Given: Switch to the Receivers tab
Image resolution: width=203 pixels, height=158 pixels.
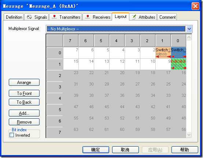Looking at the screenshot, I should pos(97,17).
